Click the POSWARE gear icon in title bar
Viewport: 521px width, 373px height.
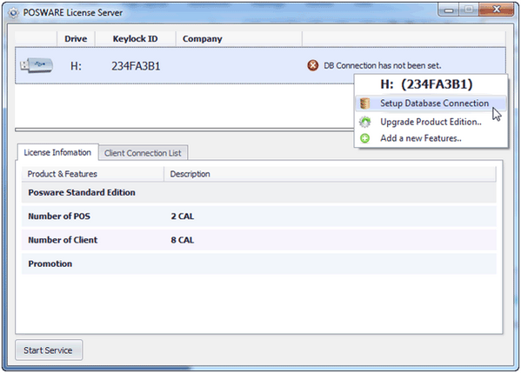[x=13, y=13]
